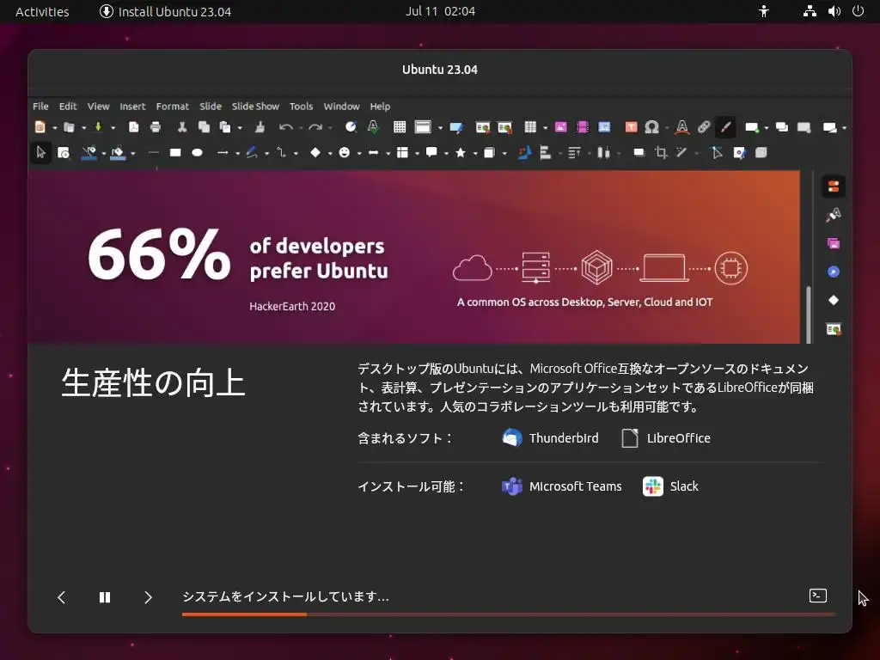Expand the Paste dropdown arrow
Viewport: 880px width, 660px height.
tap(240, 128)
